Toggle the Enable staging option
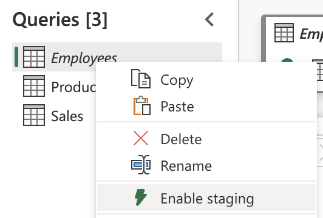 [206, 198]
